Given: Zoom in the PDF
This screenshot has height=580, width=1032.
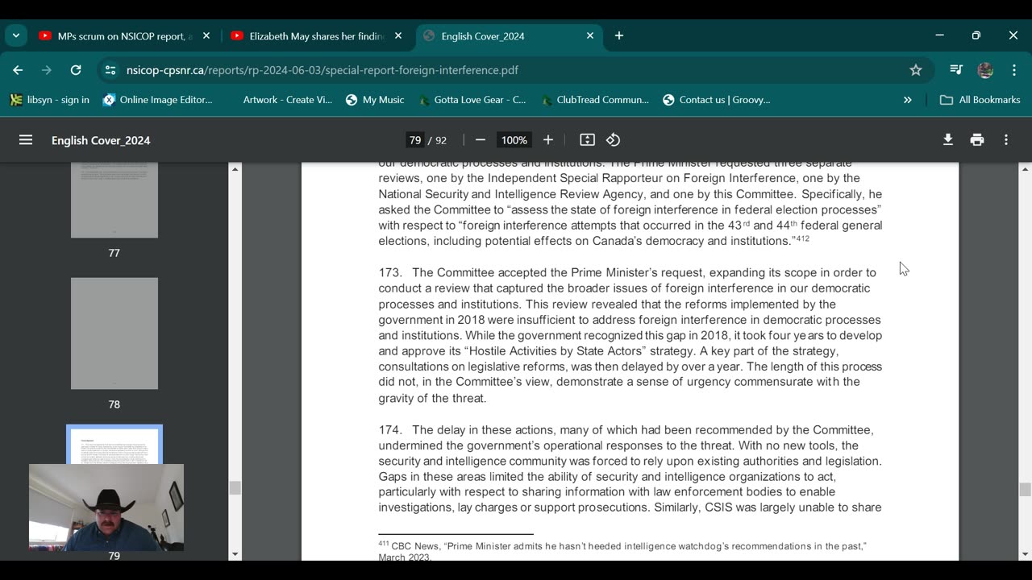Looking at the screenshot, I should 548,140.
